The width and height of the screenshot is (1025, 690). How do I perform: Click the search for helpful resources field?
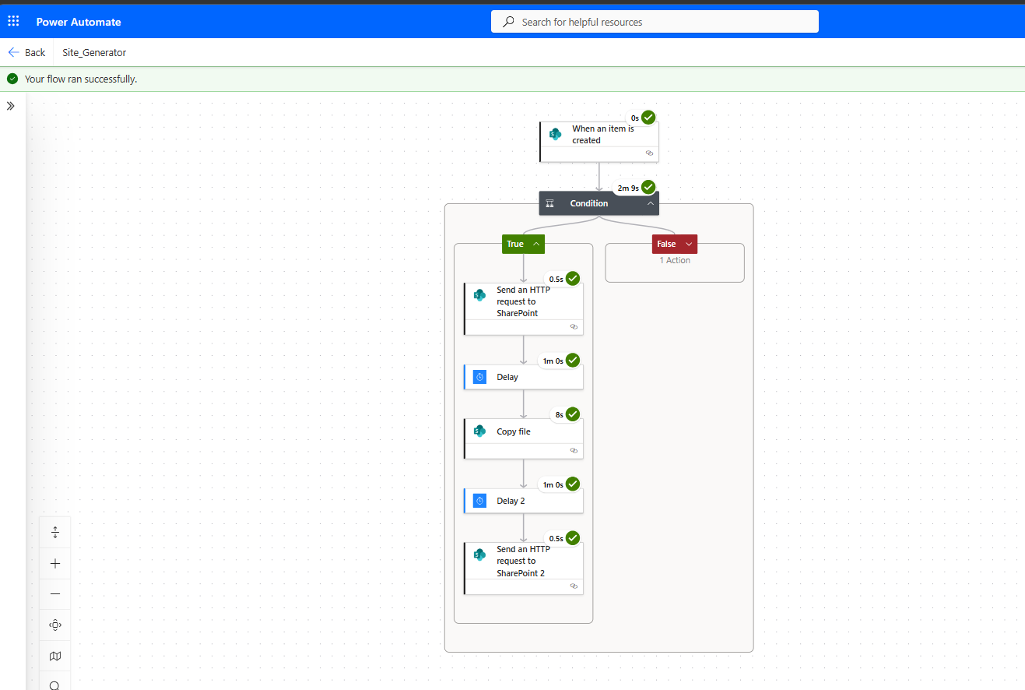[x=655, y=22]
